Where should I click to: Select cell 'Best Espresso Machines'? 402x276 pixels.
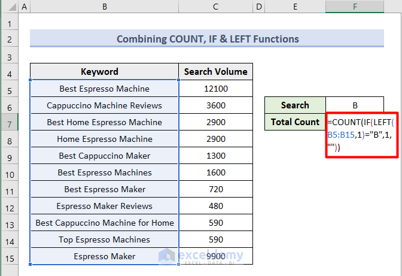point(104,172)
